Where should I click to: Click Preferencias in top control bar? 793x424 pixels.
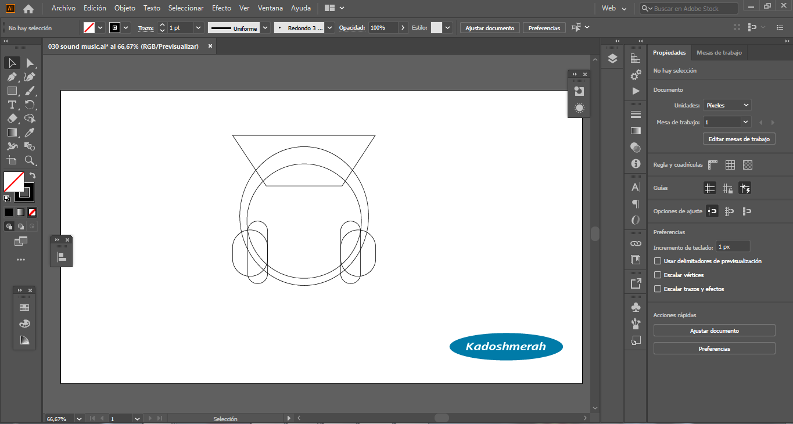pyautogui.click(x=544, y=28)
